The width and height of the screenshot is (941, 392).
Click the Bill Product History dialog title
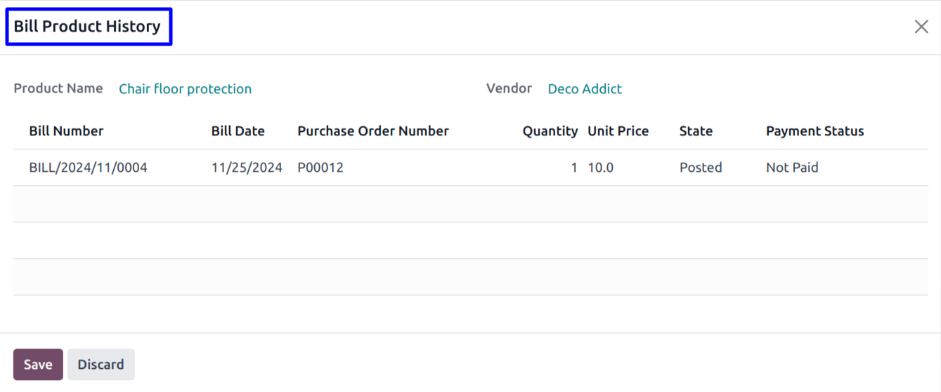(x=87, y=27)
